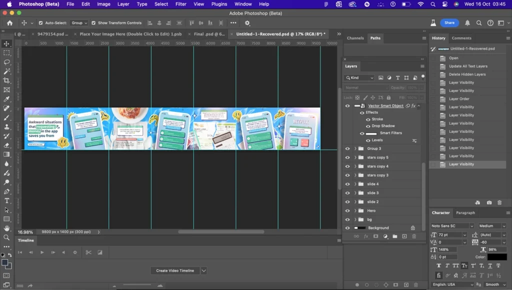The width and height of the screenshot is (512, 290).
Task: Uncheck the Auto-Select checkbox
Action: pos(40,23)
